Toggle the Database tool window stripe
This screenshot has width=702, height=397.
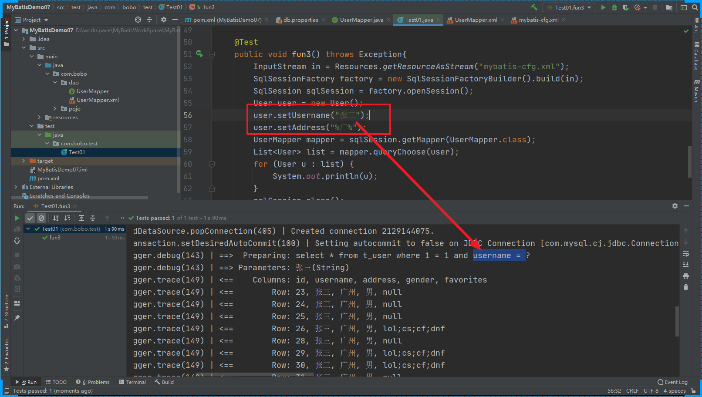point(697,56)
